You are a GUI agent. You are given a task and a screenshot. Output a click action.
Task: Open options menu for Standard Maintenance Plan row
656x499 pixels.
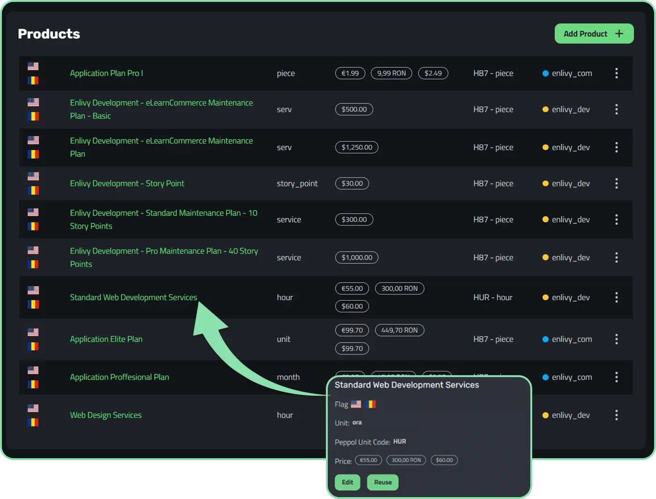pyautogui.click(x=616, y=219)
